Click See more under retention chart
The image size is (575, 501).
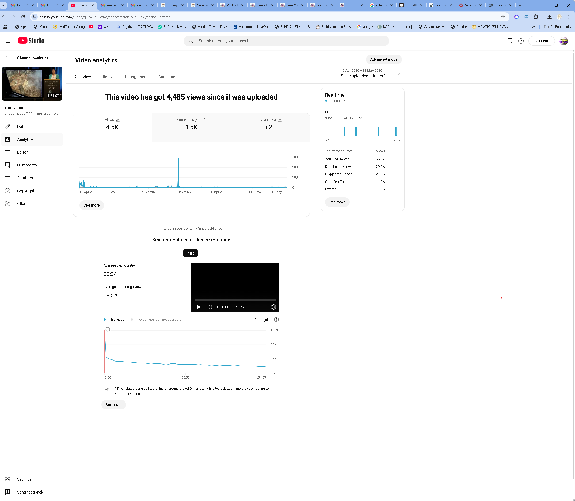(x=113, y=405)
